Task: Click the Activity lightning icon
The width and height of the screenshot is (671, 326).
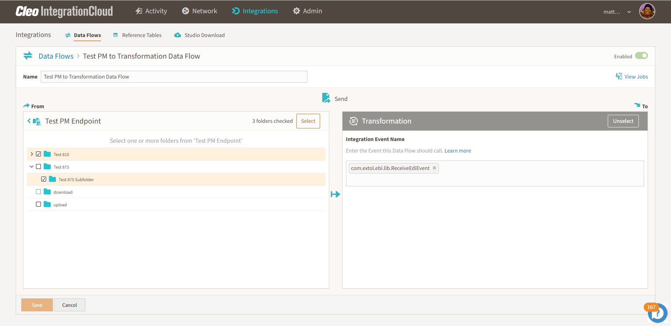Action: pyautogui.click(x=139, y=11)
